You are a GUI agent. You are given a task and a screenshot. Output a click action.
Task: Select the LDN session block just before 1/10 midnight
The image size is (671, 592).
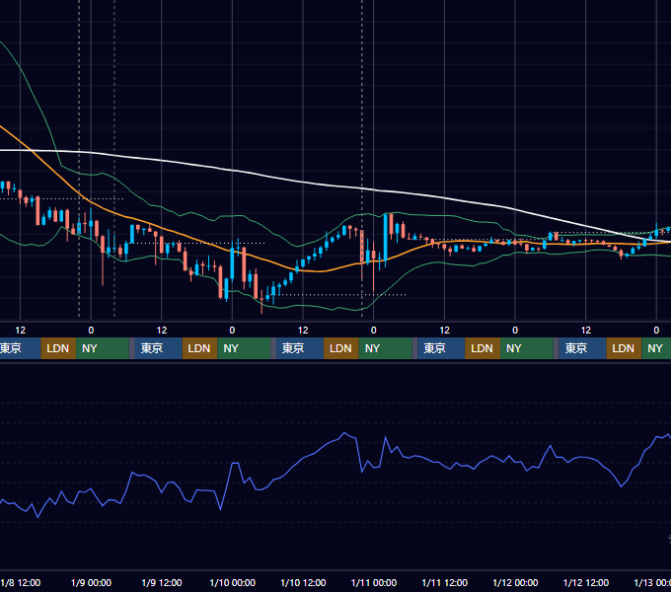(x=200, y=348)
